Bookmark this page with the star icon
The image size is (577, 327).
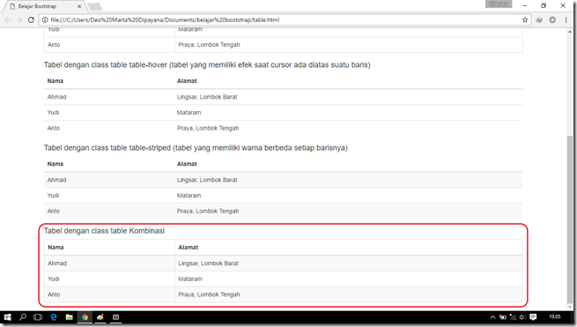click(525, 20)
